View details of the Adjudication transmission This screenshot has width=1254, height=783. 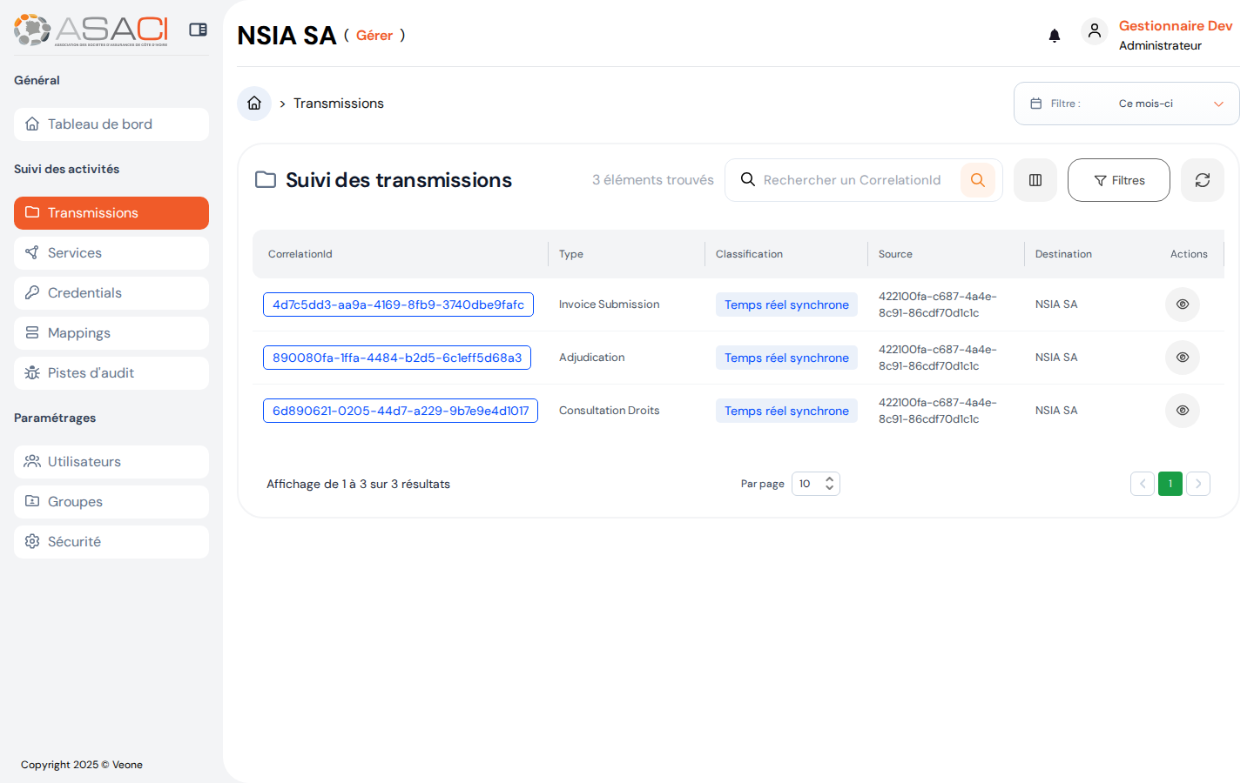pyautogui.click(x=1182, y=357)
